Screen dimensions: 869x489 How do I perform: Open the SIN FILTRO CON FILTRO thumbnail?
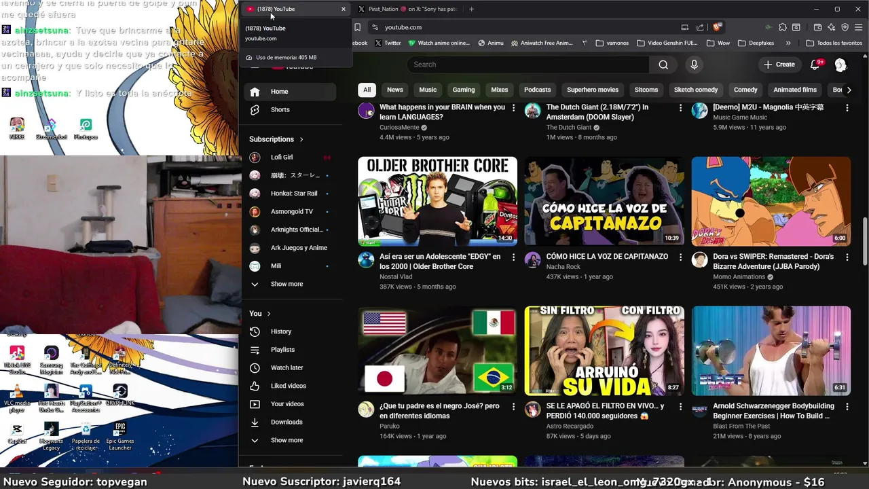point(604,350)
